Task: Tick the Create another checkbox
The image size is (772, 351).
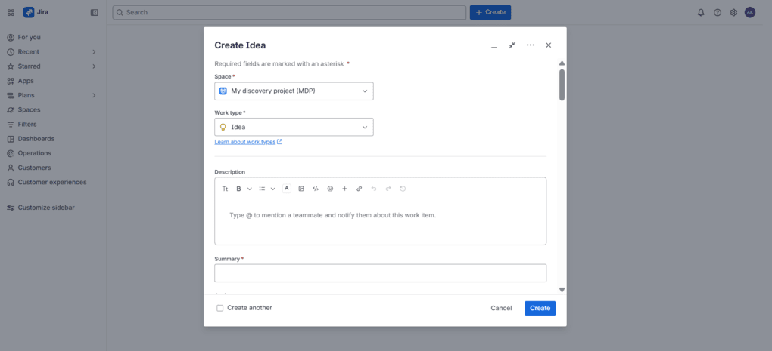Action: (220, 308)
